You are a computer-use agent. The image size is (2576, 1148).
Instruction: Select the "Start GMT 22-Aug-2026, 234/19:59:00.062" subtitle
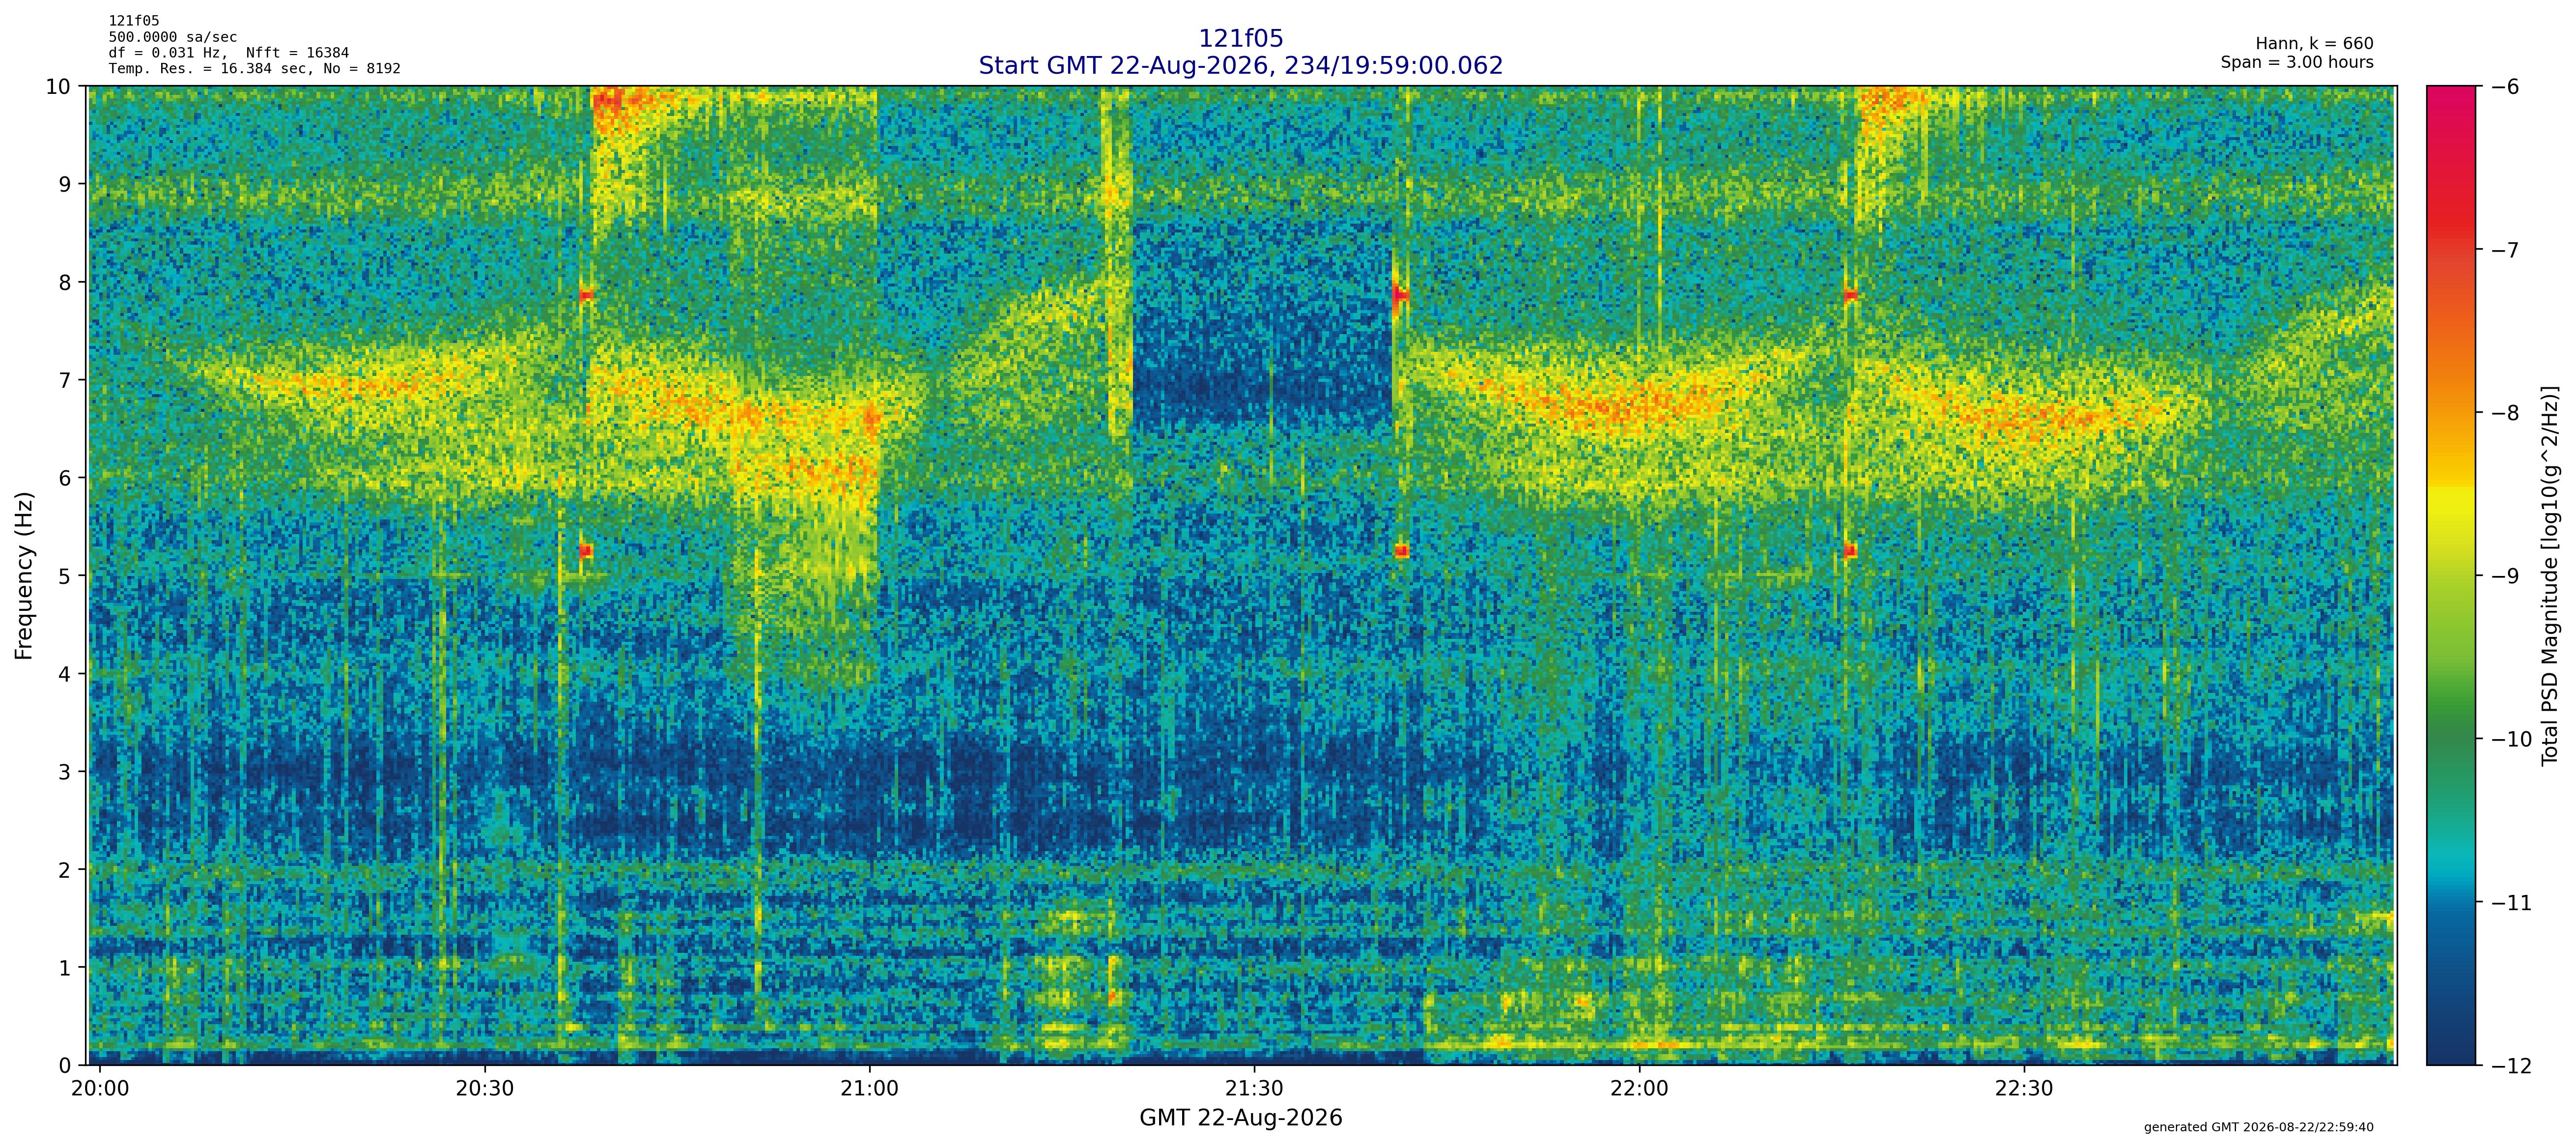[x=1240, y=66]
